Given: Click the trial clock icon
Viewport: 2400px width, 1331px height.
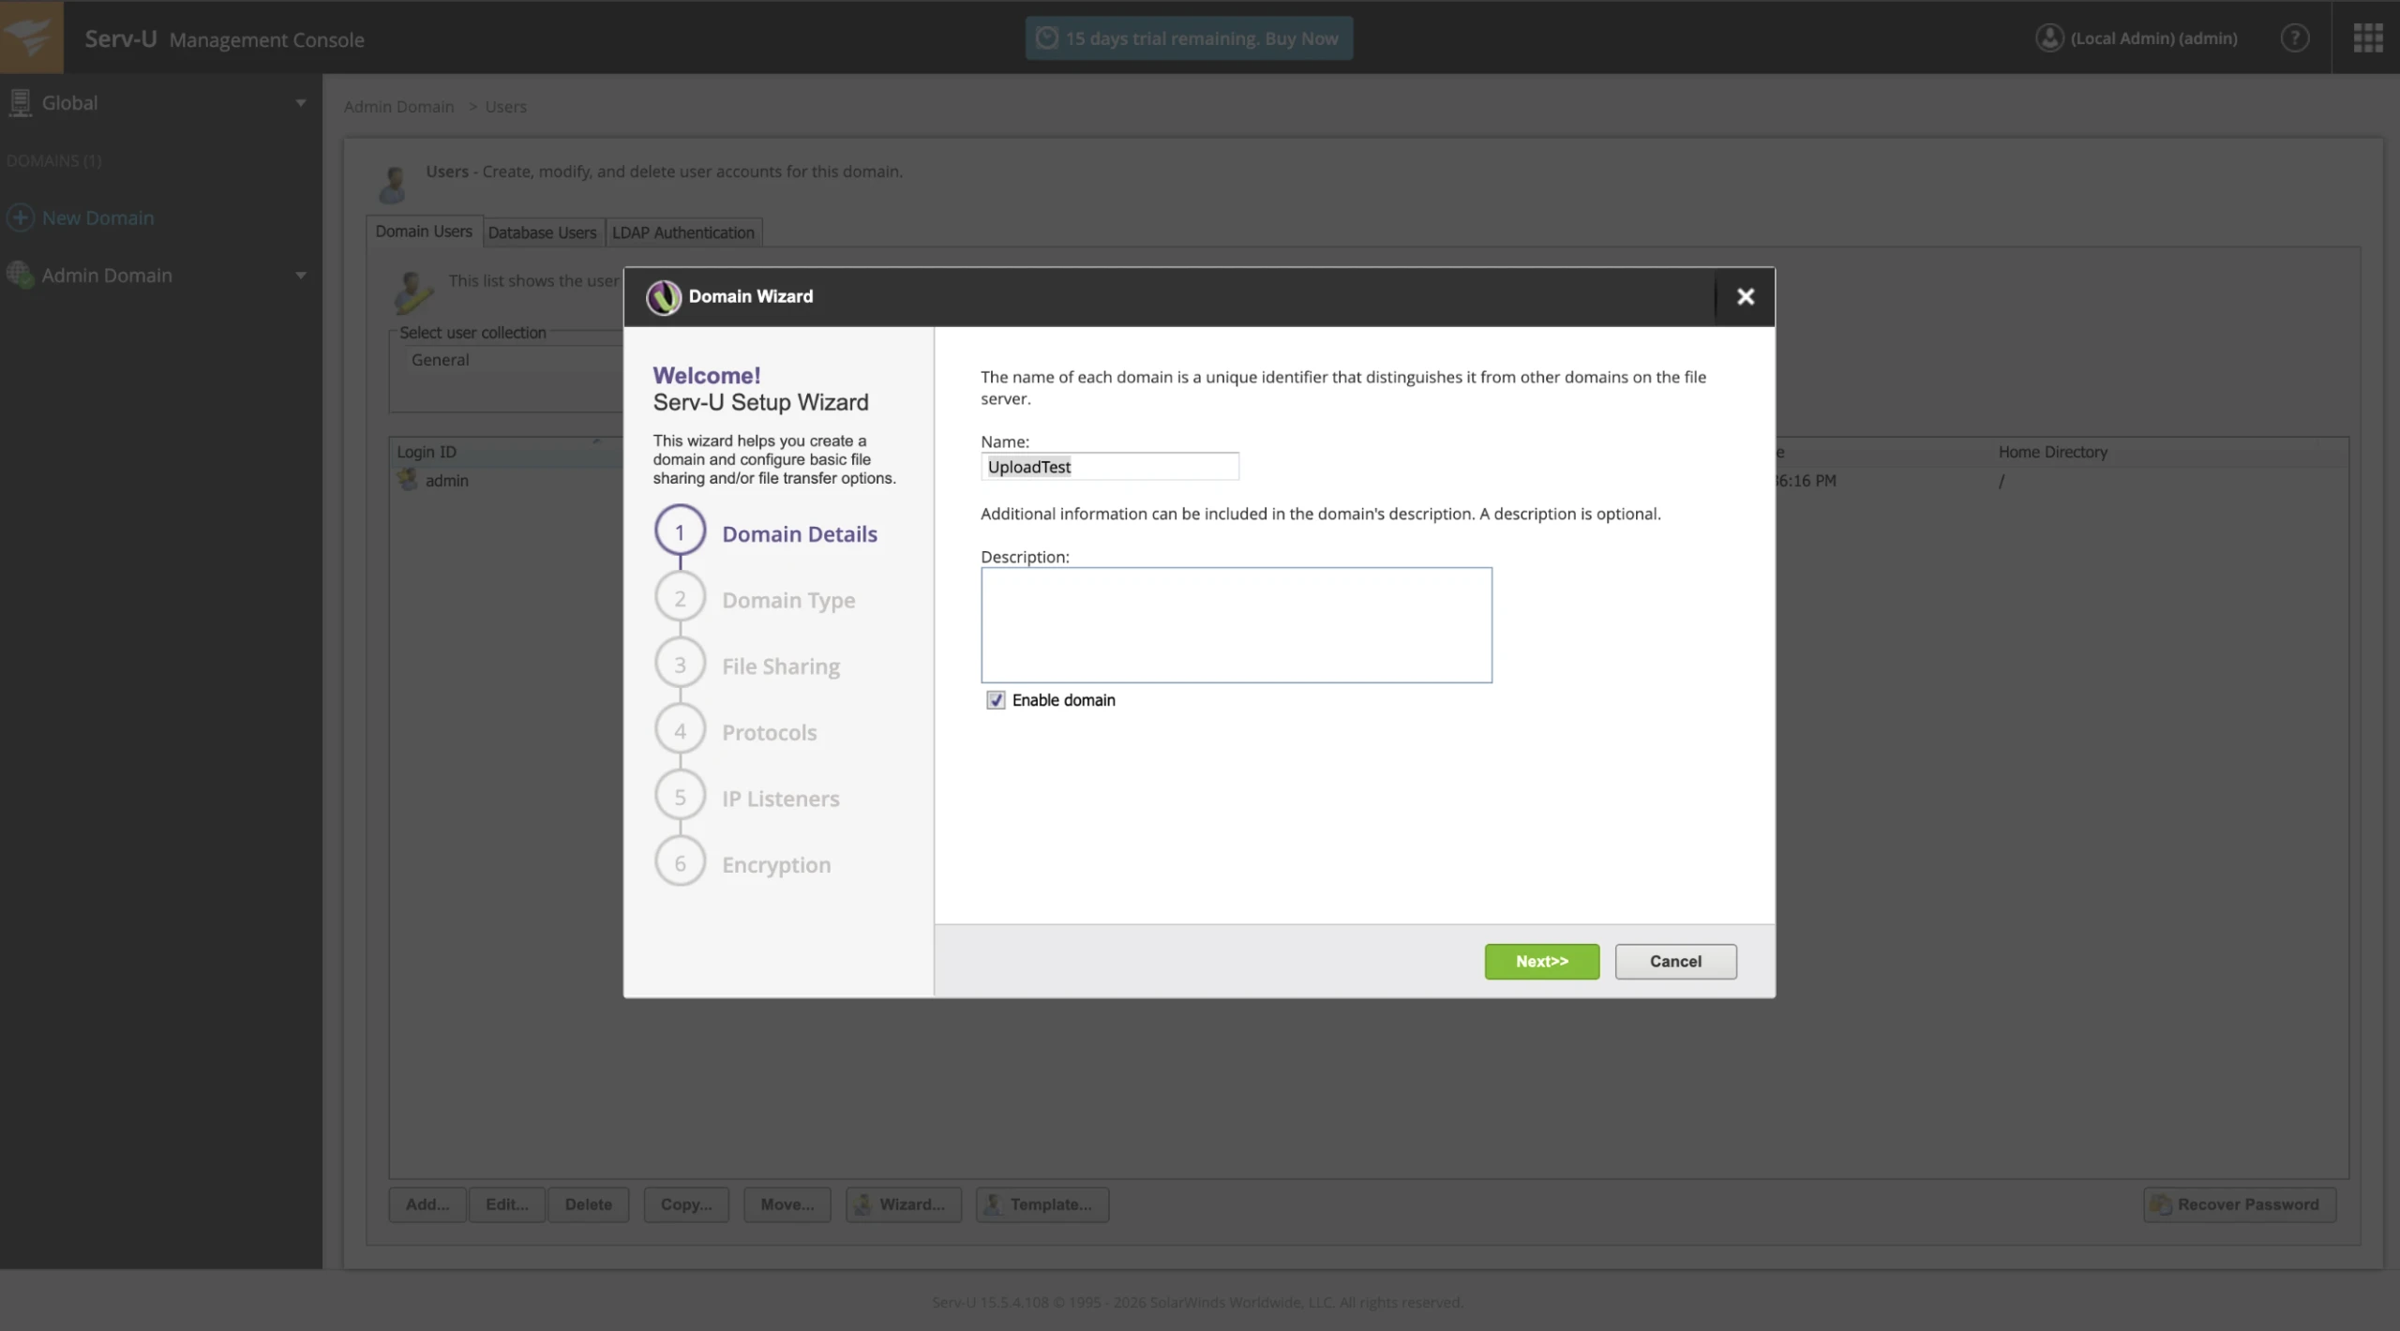Looking at the screenshot, I should pyautogui.click(x=1046, y=37).
